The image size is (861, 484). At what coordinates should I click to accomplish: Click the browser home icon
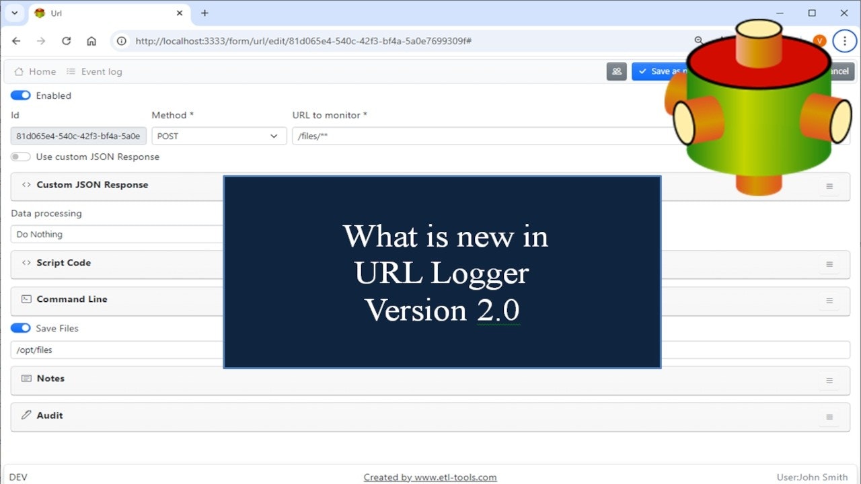coord(91,41)
